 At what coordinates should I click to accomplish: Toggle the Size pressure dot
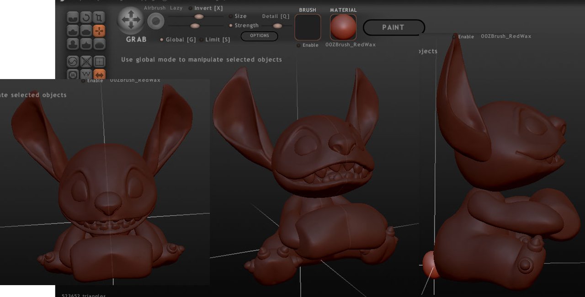click(x=231, y=16)
